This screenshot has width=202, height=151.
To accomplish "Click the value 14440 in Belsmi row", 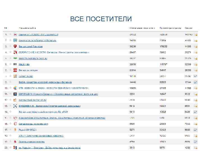I will coord(132,82).
